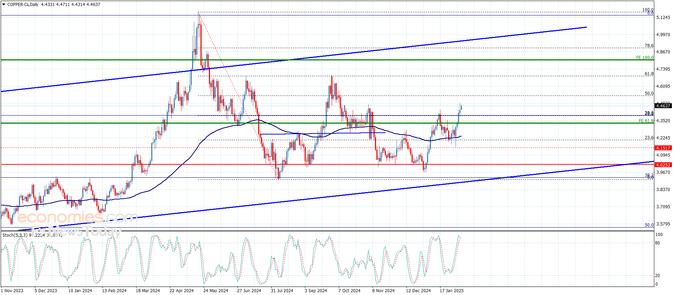Click the COPPER-Cs,Daily chart title
The width and height of the screenshot is (674, 295).
tap(23, 5)
